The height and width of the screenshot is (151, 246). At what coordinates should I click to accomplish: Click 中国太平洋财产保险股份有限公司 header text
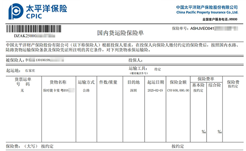(207, 7)
